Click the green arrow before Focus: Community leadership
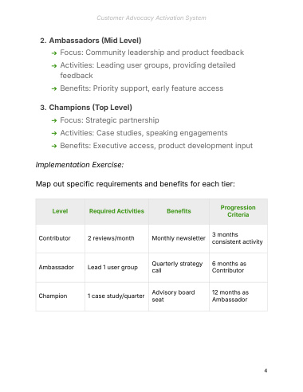This screenshot has height=392, width=303. click(54, 53)
